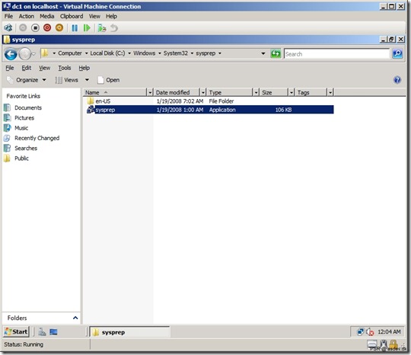Viewport: 411px width, 355px height.
Task: Click the Start button
Action: pos(16,332)
